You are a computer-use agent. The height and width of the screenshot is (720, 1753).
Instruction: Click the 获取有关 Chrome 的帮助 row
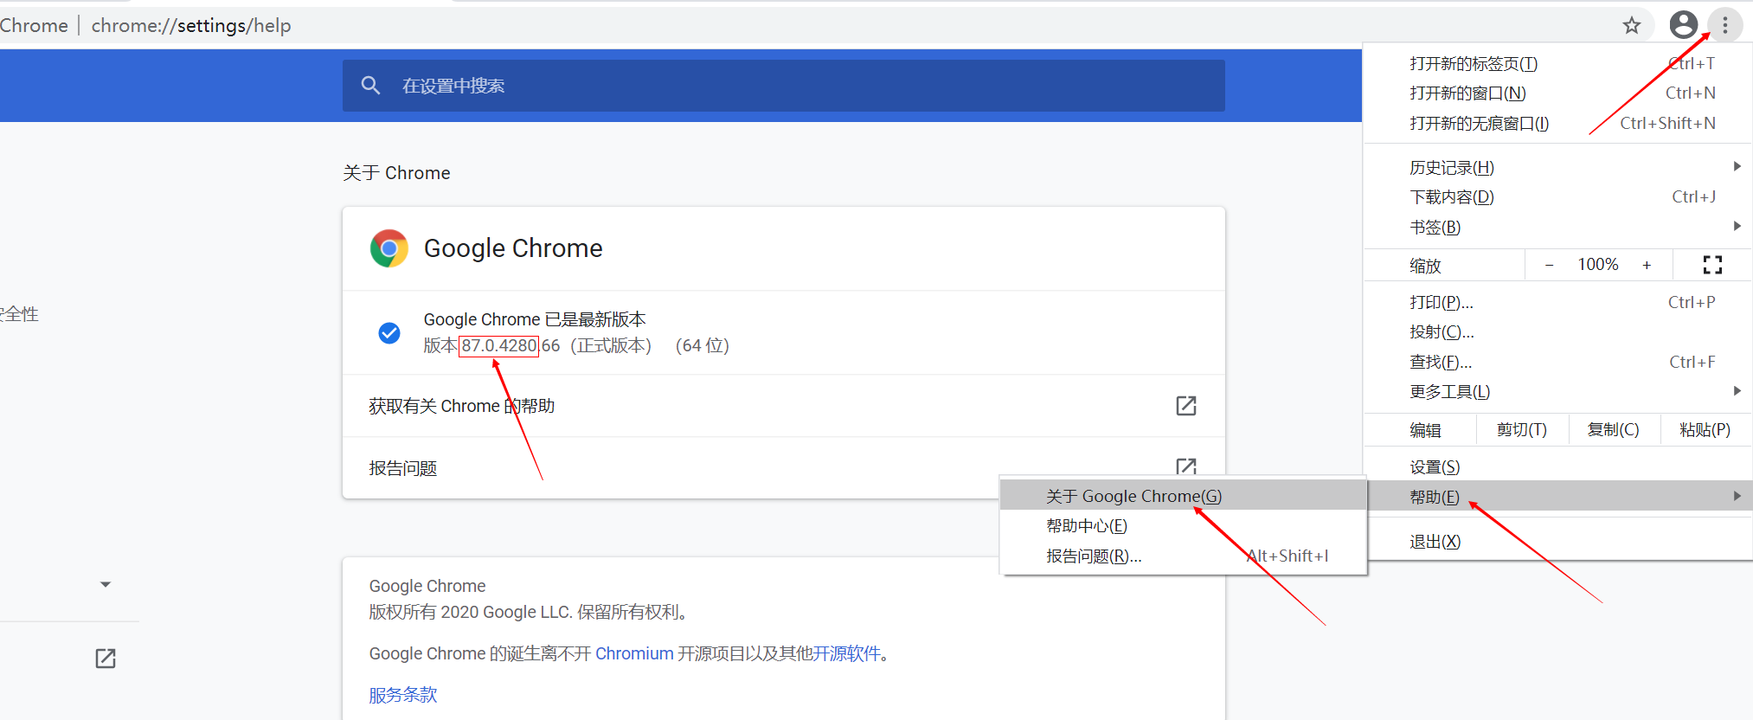pyautogui.click(x=783, y=406)
